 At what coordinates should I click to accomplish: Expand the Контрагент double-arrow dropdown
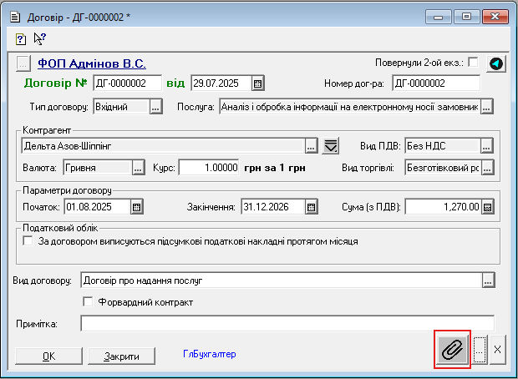[x=331, y=146]
